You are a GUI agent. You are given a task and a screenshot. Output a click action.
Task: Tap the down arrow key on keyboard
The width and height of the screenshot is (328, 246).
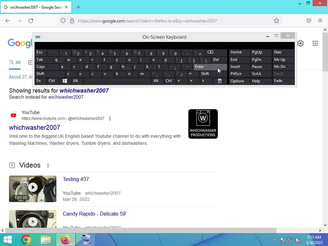[194, 81]
